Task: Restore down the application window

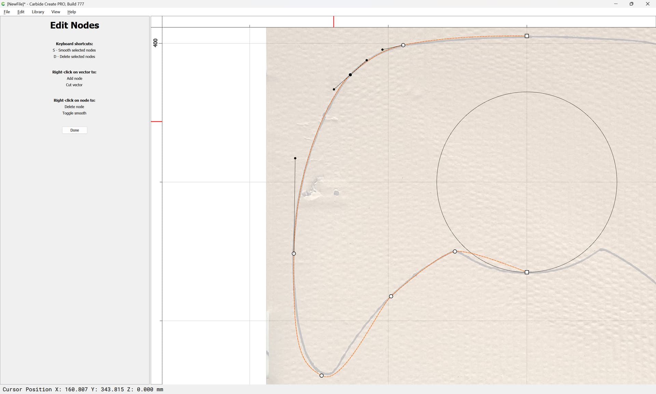Action: (631, 4)
